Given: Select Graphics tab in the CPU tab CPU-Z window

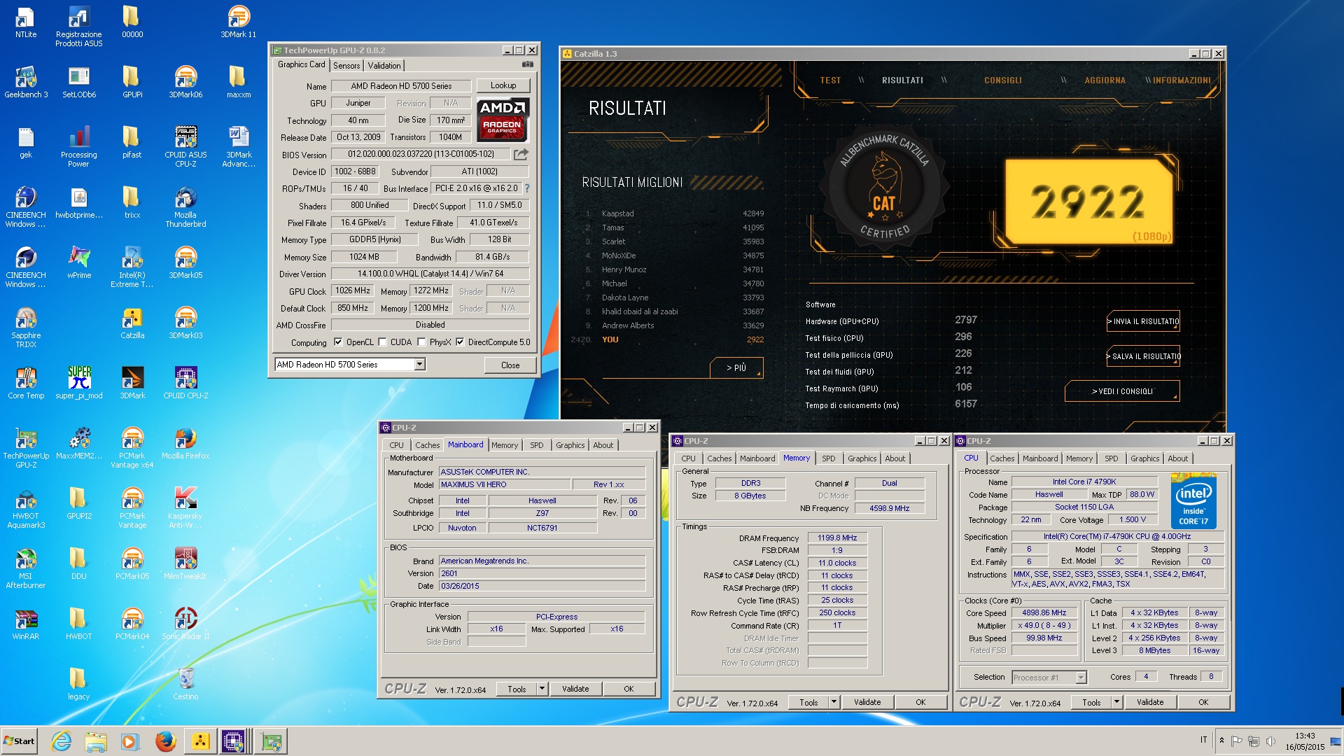Looking at the screenshot, I should (x=1144, y=458).
